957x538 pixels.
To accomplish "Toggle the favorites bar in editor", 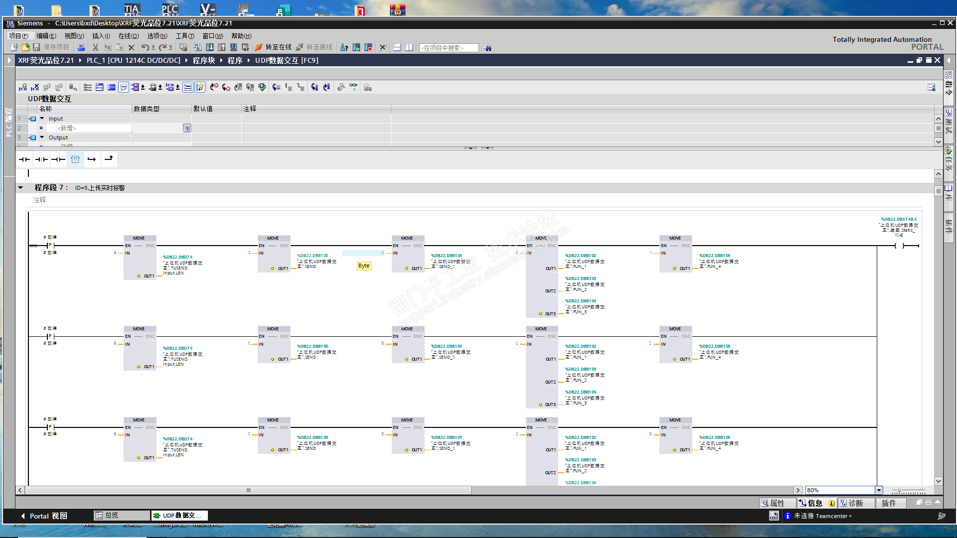I will click(200, 87).
